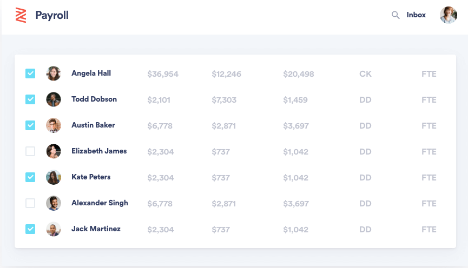Uncheck the Angela Hall checkbox
This screenshot has width=468, height=268.
pos(30,73)
